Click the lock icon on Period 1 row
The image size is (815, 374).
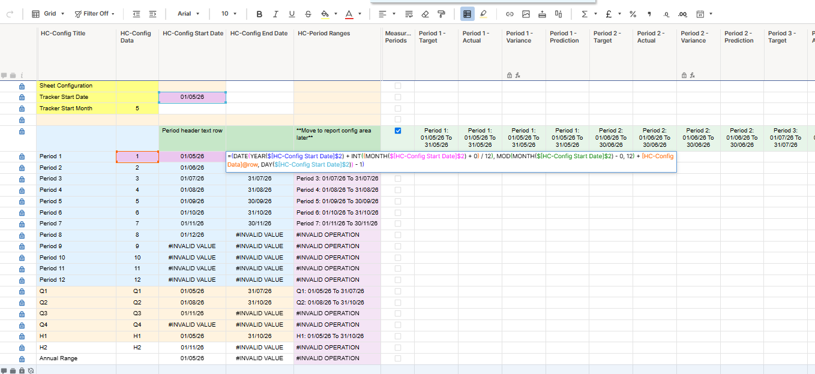pos(22,157)
